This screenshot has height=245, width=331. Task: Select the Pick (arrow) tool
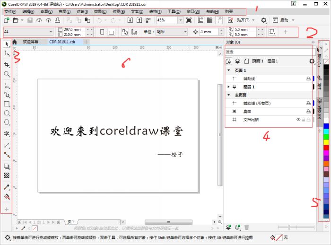click(x=7, y=44)
